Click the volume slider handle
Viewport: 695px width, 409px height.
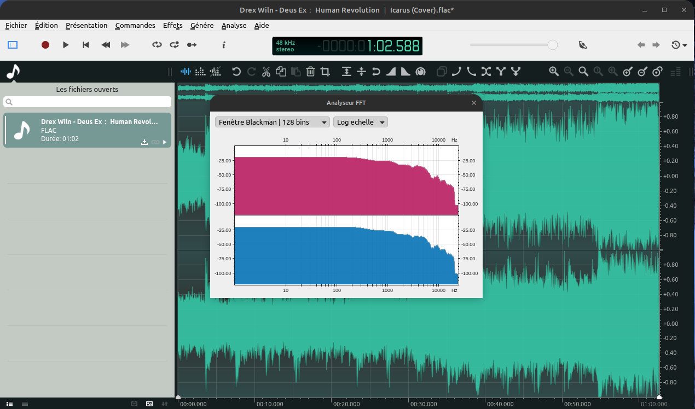tap(553, 45)
